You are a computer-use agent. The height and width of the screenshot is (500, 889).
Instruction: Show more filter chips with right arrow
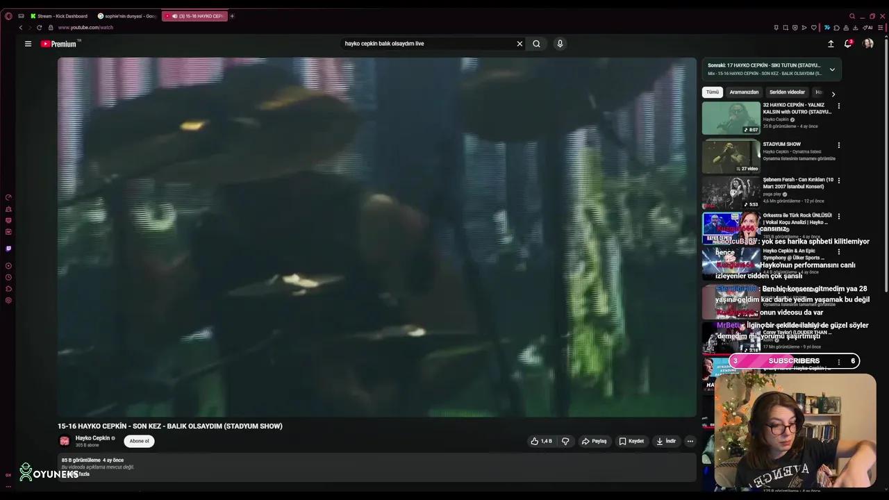(833, 94)
